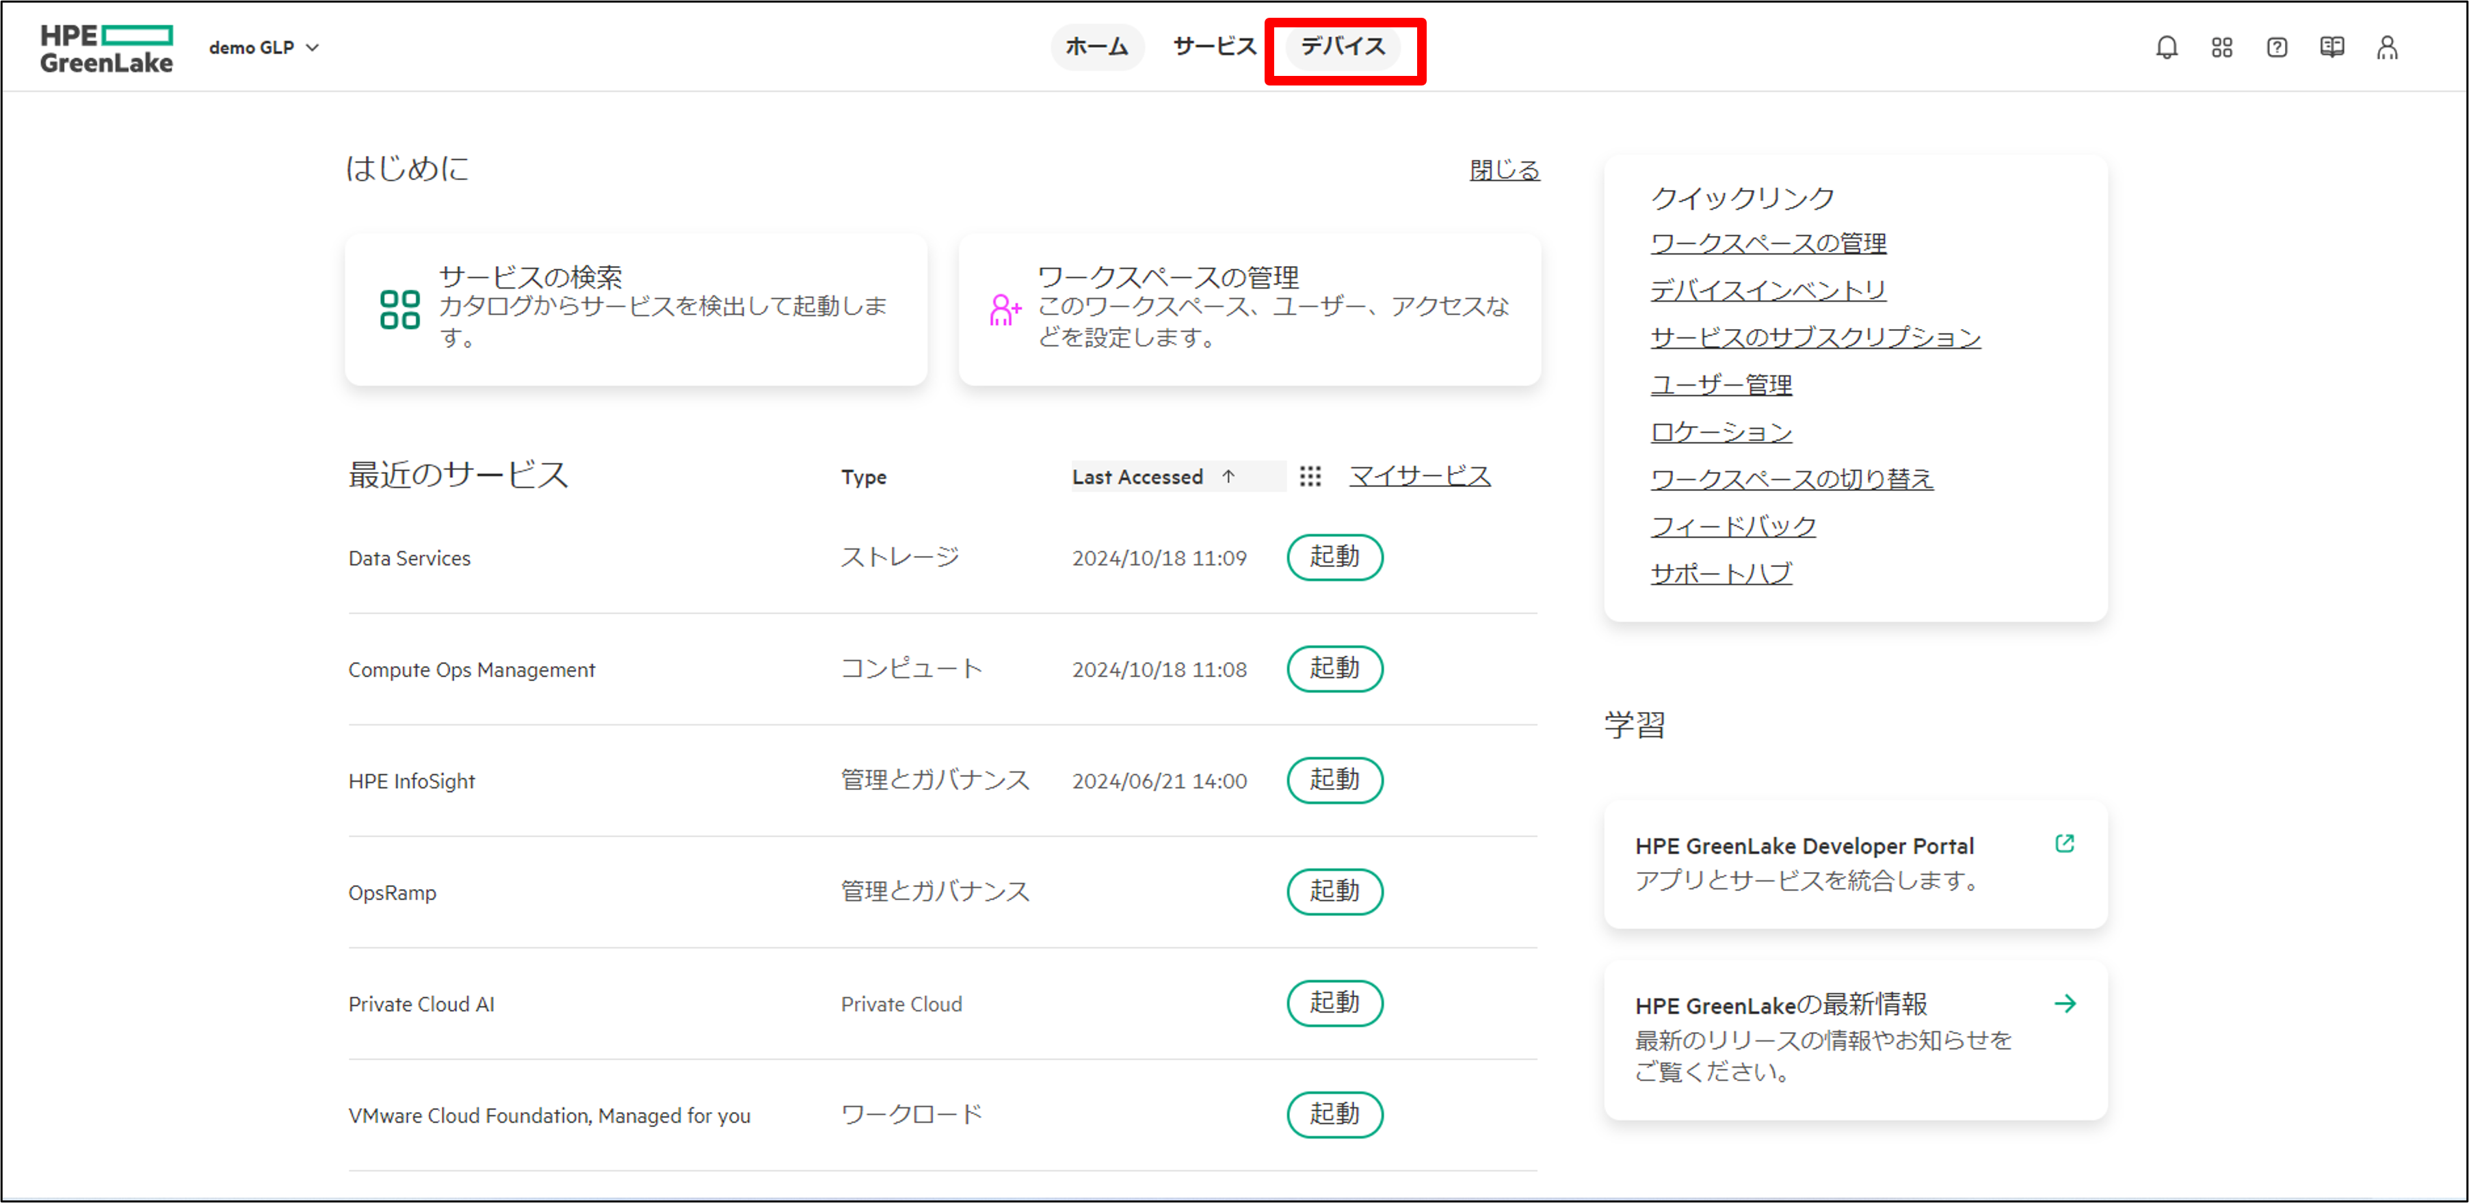Screen dimensions: 2469x1203
Task: Click the arrow icon on HPE GreenLakeの最新情報 card
Action: [x=2065, y=1003]
